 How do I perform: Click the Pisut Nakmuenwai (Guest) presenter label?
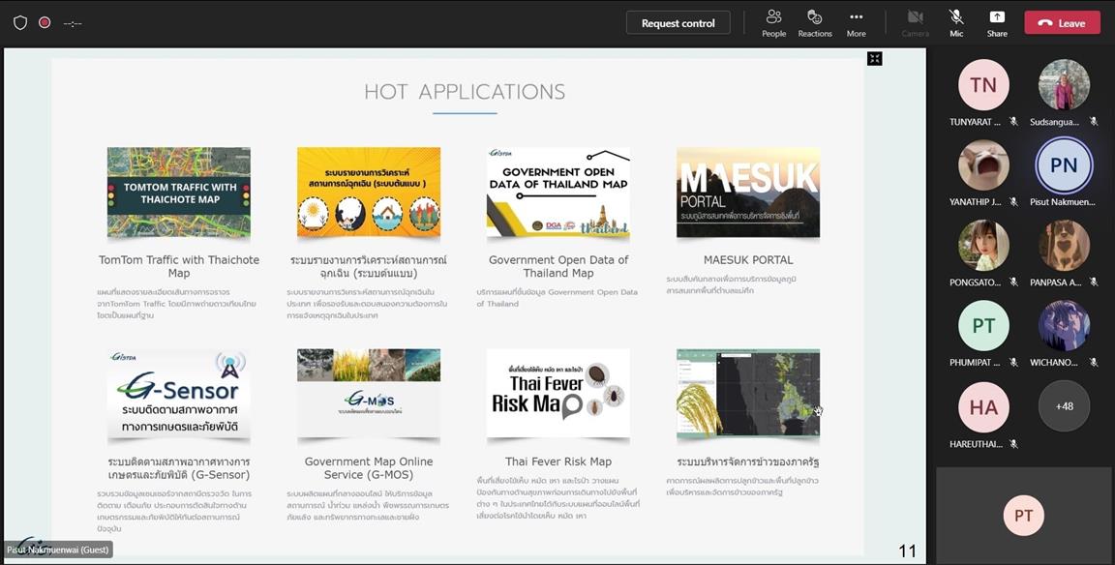tap(58, 550)
